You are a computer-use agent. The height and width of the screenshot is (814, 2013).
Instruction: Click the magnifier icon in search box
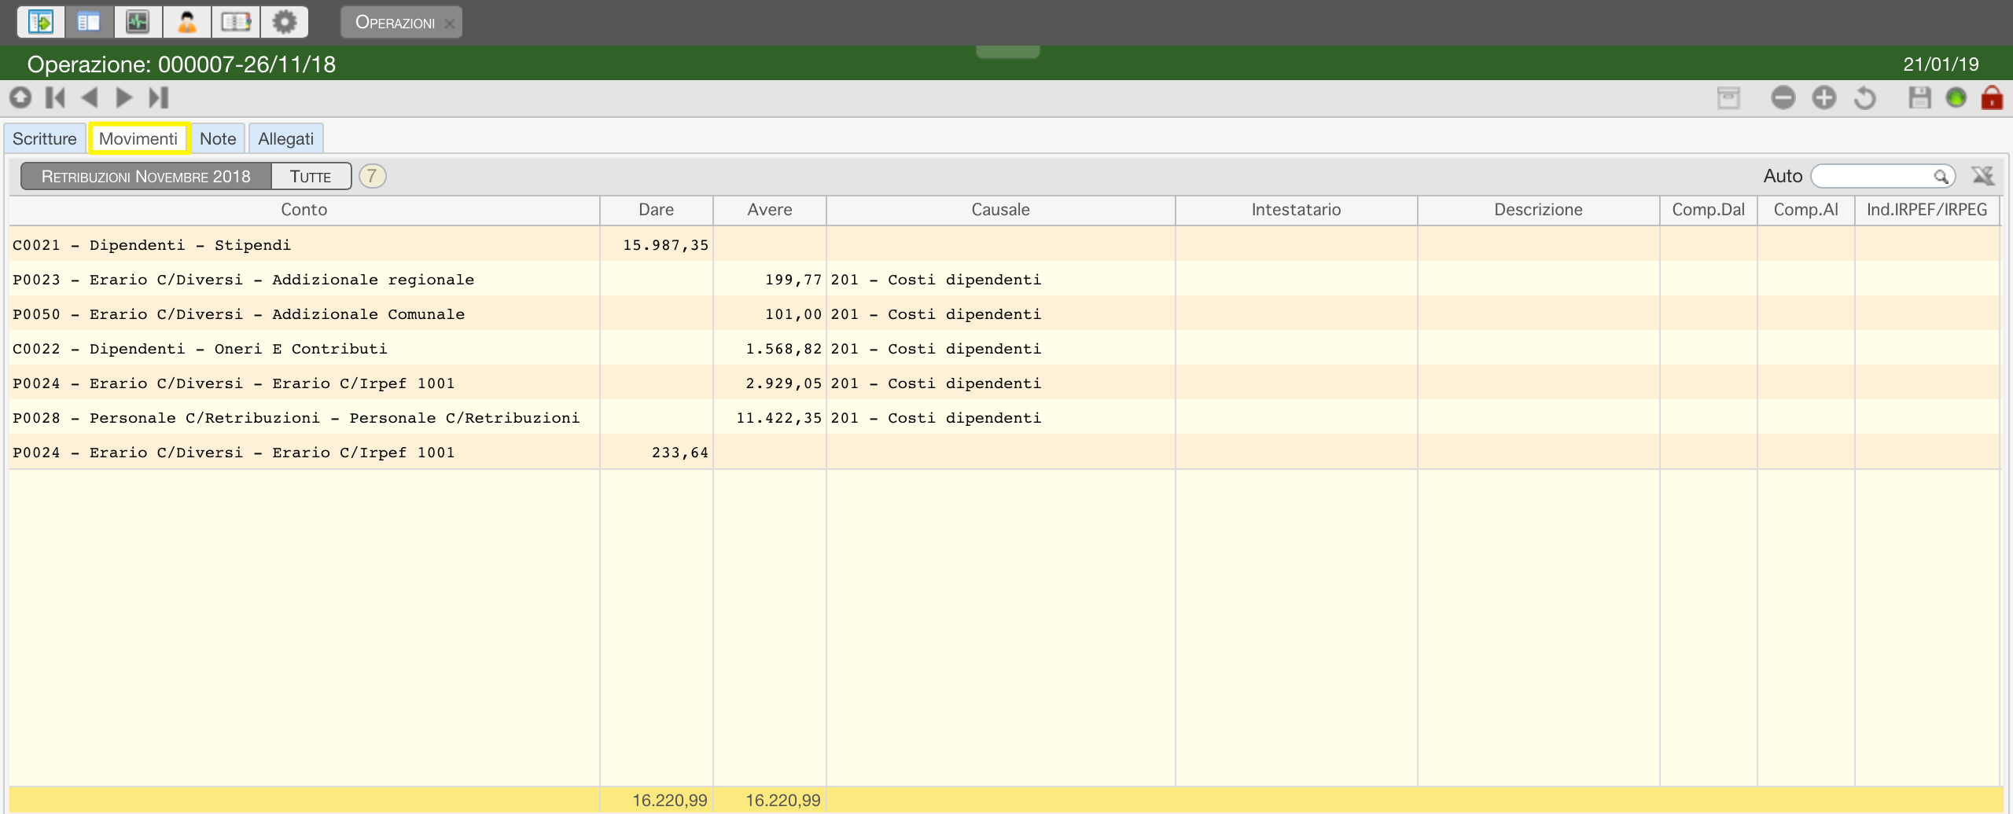[x=1941, y=176]
